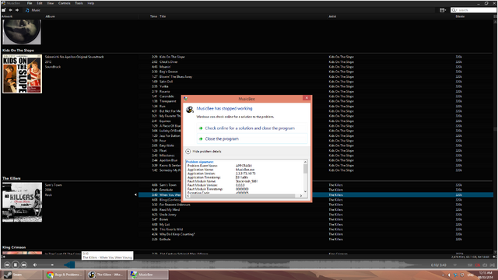Open the File menu
The image size is (498, 280).
click(x=30, y=3)
